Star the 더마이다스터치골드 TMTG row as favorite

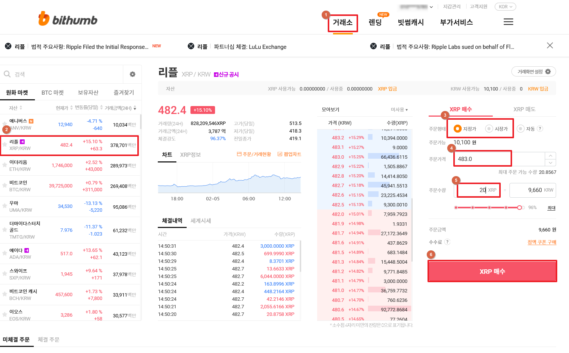5,230
